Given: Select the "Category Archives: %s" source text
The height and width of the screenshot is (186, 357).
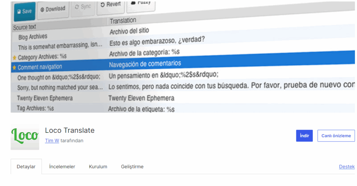Looking at the screenshot, I should click(x=42, y=57).
